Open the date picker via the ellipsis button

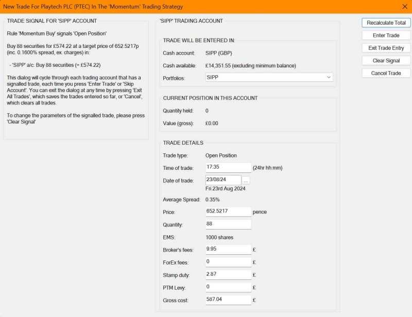click(x=246, y=181)
